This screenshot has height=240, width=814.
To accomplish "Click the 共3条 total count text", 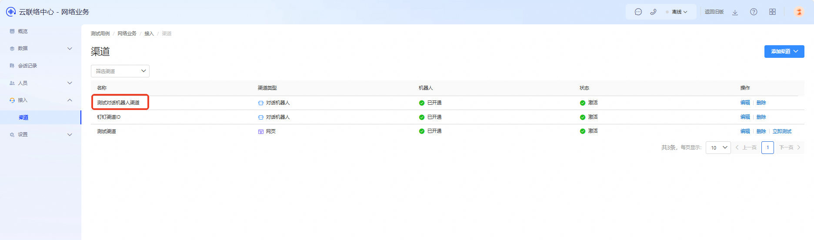I will 668,148.
